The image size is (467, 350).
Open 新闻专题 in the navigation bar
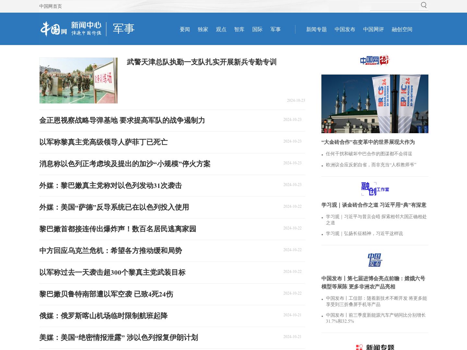[x=317, y=29]
